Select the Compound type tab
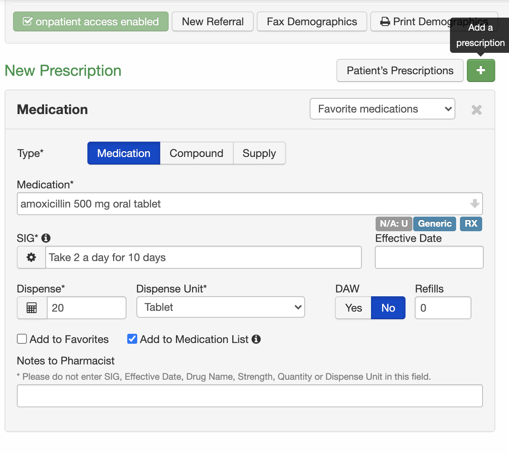The image size is (509, 454). pos(197,153)
